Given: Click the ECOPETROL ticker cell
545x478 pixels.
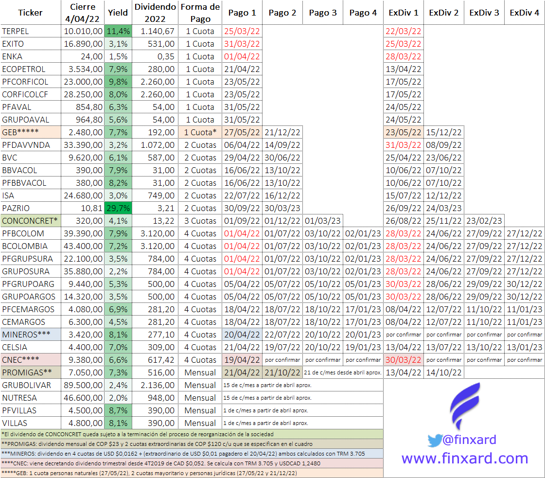Looking at the screenshot, I should click(31, 69).
